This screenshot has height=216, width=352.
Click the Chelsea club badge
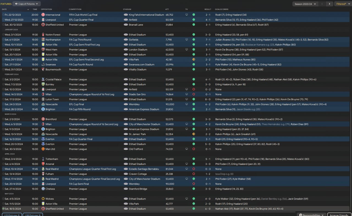(43, 189)
